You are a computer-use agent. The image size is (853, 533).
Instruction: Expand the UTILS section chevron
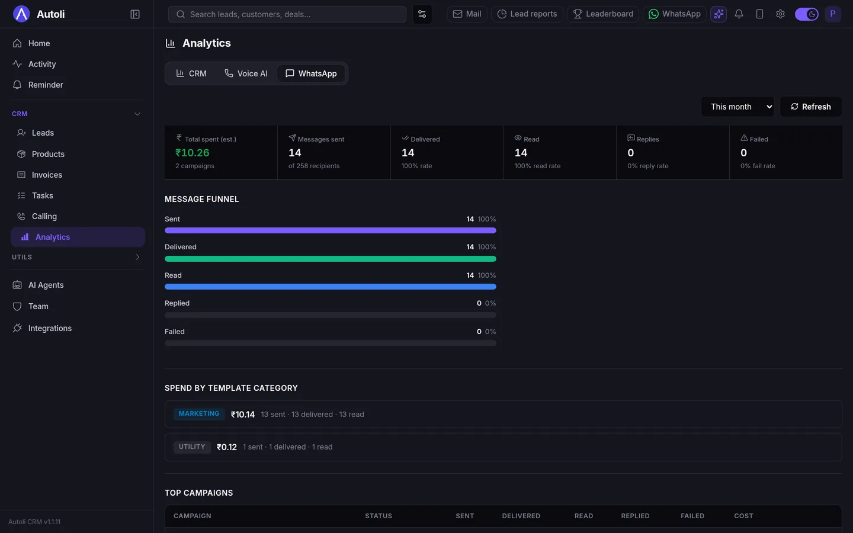pyautogui.click(x=137, y=257)
